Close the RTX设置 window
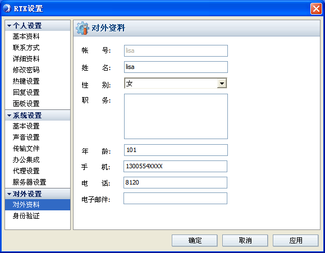 [x=316, y=9]
